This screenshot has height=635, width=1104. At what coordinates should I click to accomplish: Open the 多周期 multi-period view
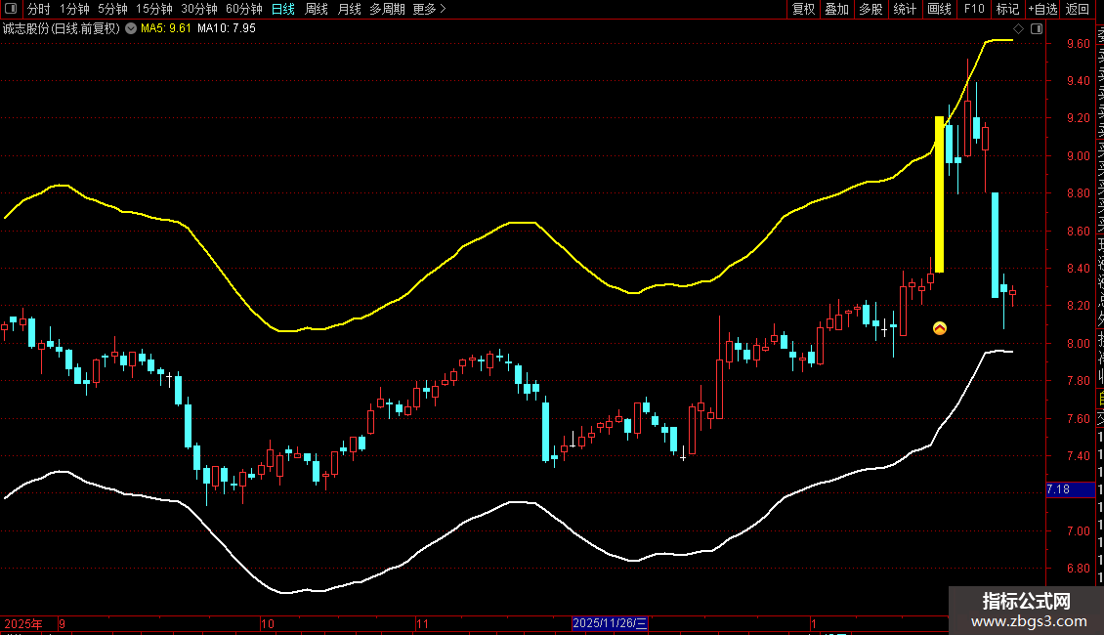pos(387,9)
